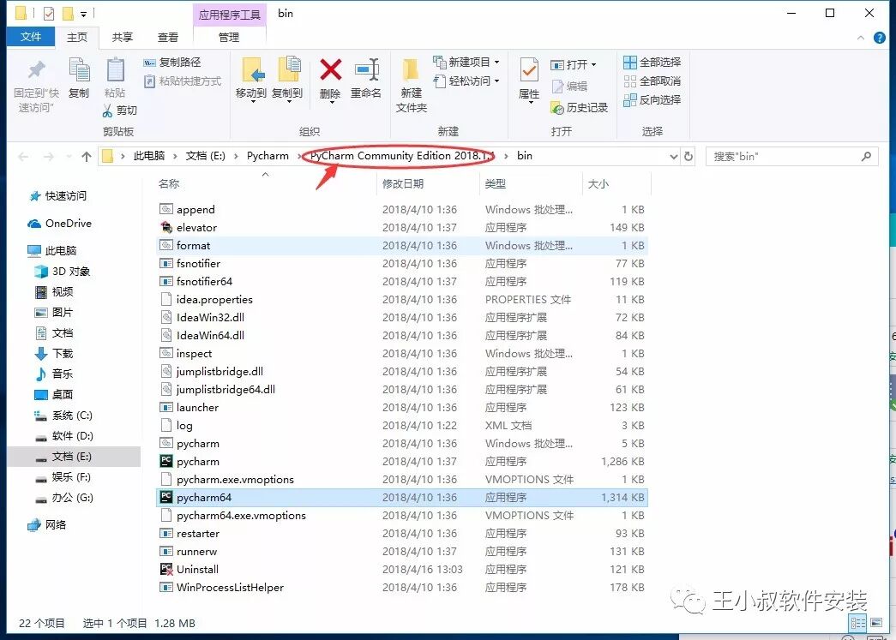Click Invert selection

[652, 100]
